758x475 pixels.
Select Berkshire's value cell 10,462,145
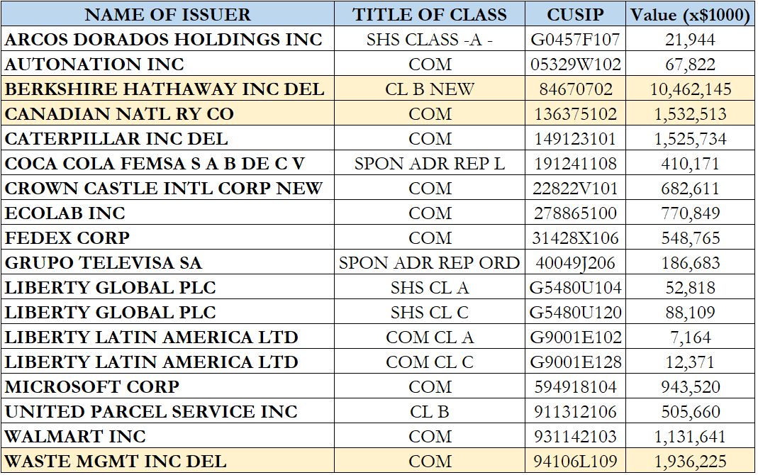click(x=691, y=89)
